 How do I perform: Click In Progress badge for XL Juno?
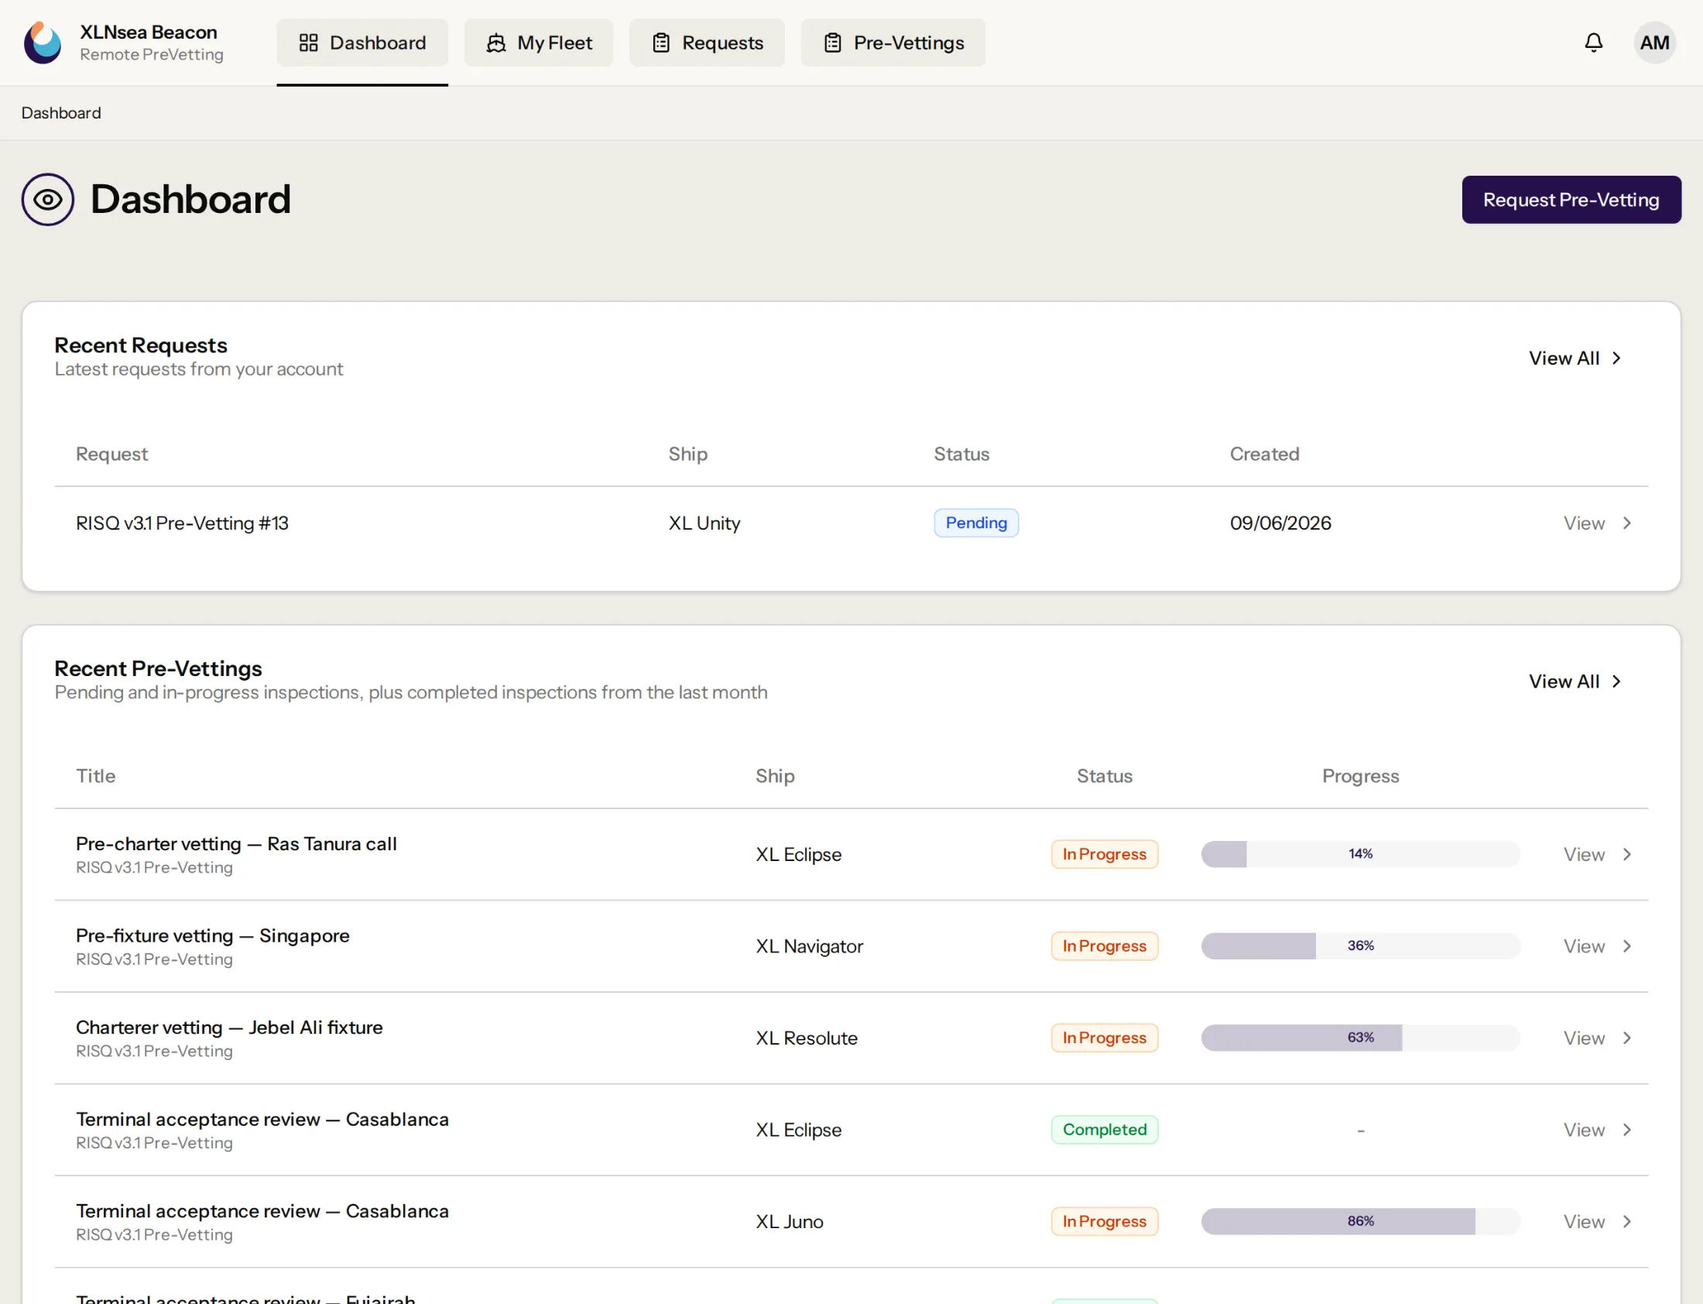pos(1105,1222)
